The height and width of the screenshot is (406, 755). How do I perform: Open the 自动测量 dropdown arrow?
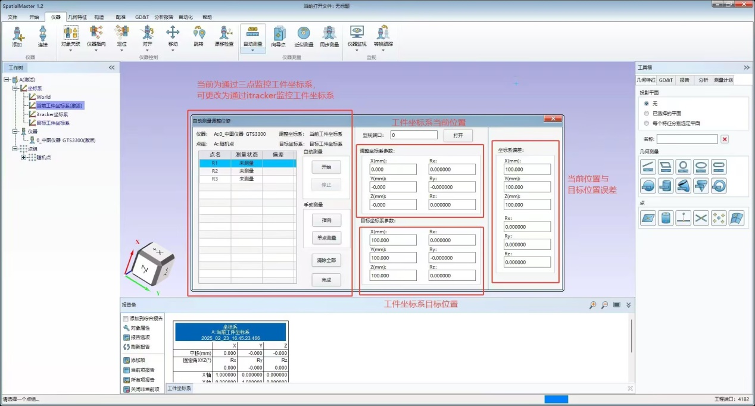click(252, 51)
